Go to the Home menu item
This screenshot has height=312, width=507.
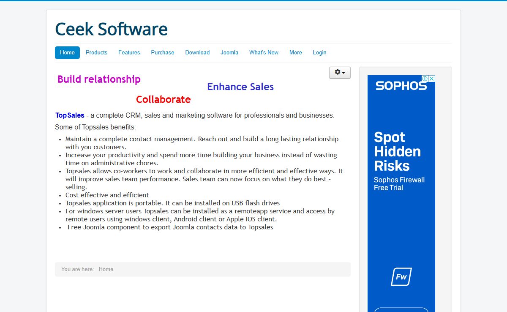67,53
